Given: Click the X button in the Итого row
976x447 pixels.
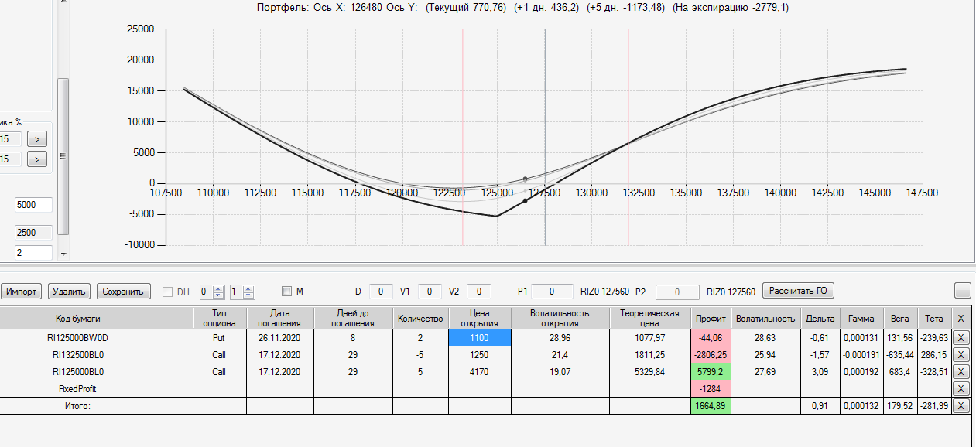Looking at the screenshot, I should (x=961, y=405).
